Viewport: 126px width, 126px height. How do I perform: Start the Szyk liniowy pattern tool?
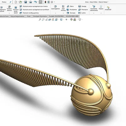point(63,8)
